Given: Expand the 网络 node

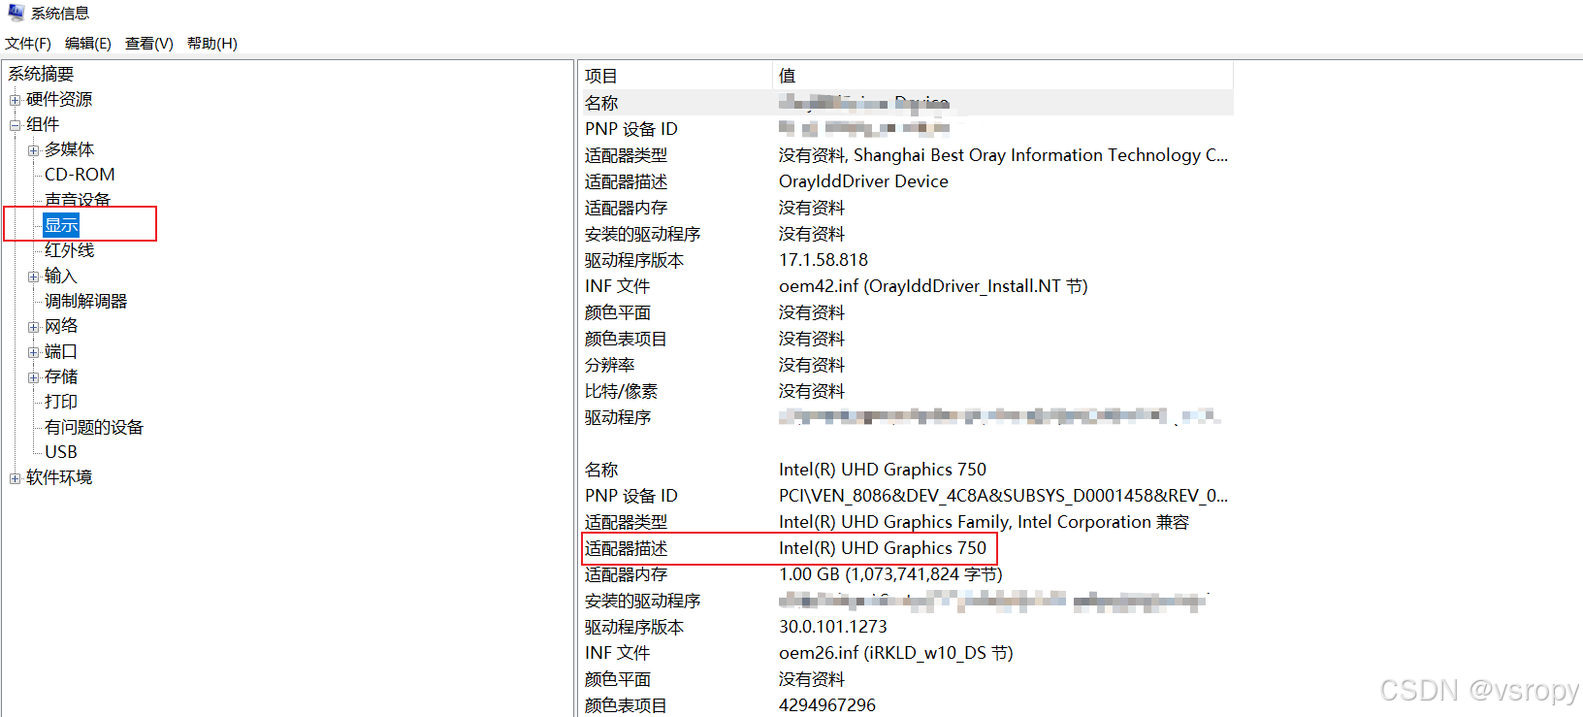Looking at the screenshot, I should tap(33, 327).
